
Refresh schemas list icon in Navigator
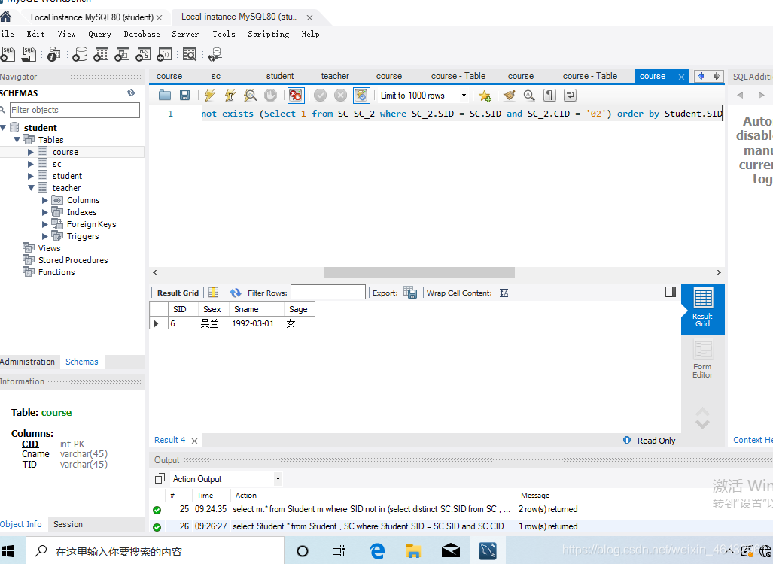131,92
